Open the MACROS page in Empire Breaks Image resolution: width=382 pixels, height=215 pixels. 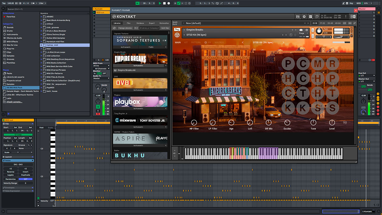tap(219, 42)
